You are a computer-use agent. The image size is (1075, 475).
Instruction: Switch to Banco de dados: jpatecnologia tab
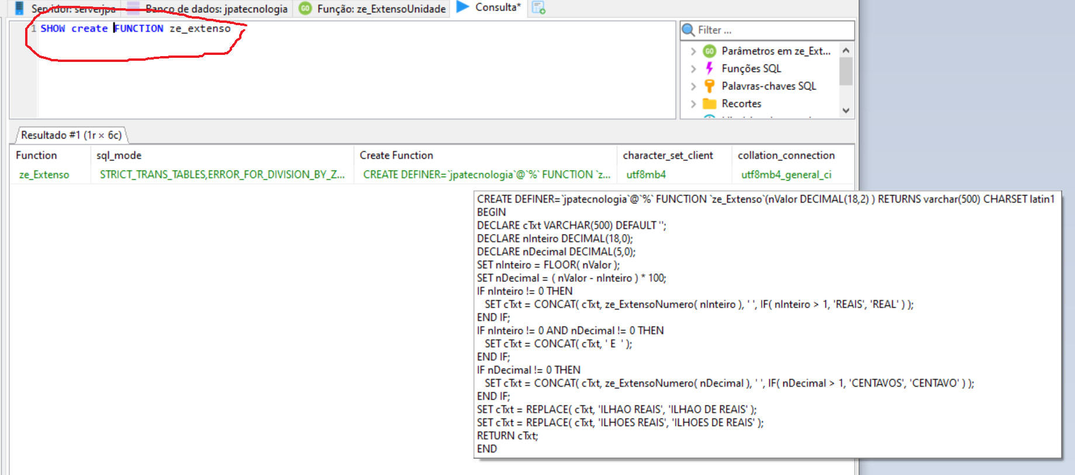[216, 9]
